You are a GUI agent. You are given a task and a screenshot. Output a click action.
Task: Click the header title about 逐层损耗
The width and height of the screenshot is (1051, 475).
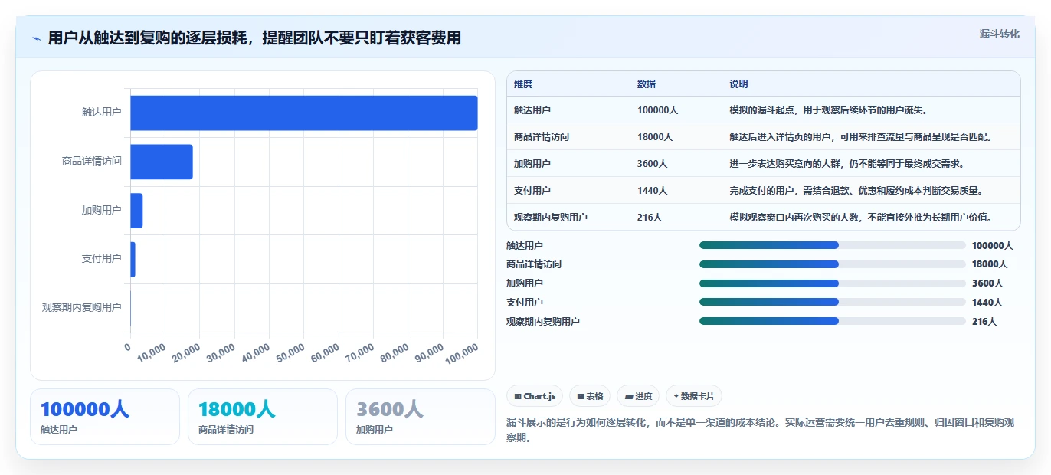254,38
